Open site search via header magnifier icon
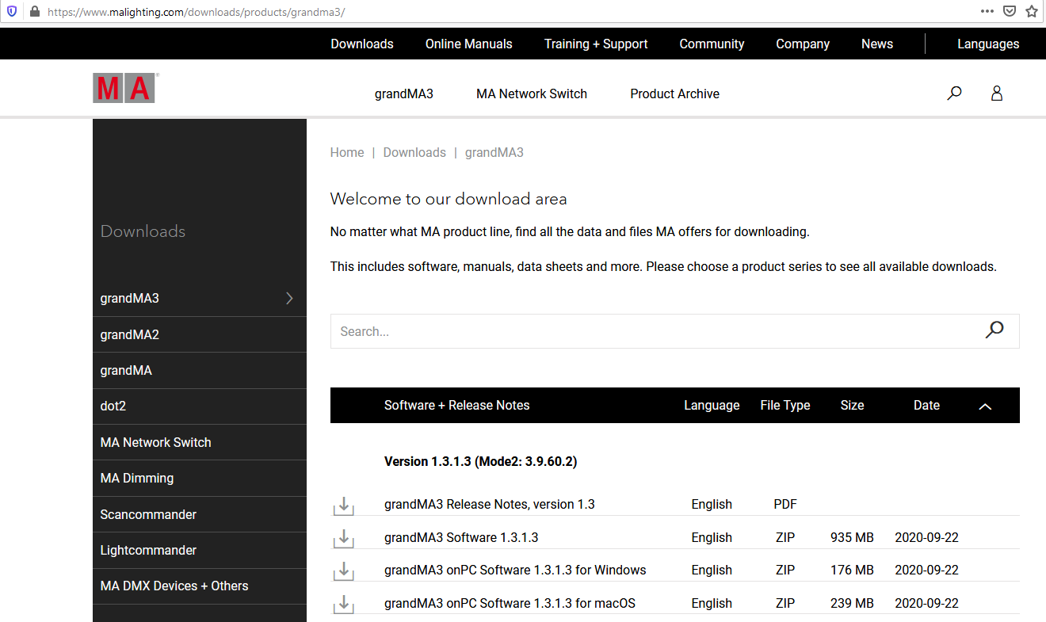This screenshot has width=1046, height=622. tap(955, 93)
